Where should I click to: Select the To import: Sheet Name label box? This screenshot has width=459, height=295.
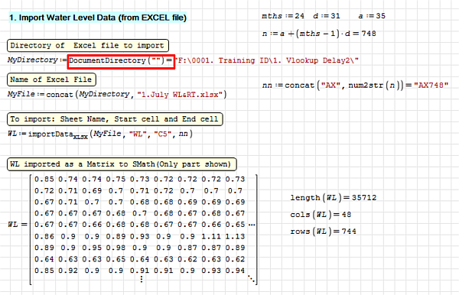[115, 119]
